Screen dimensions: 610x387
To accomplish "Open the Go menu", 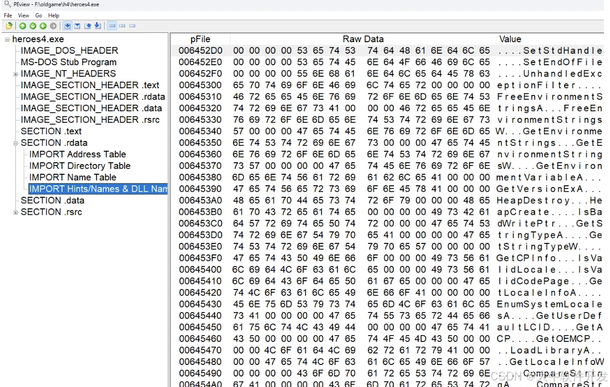I will pos(38,15).
